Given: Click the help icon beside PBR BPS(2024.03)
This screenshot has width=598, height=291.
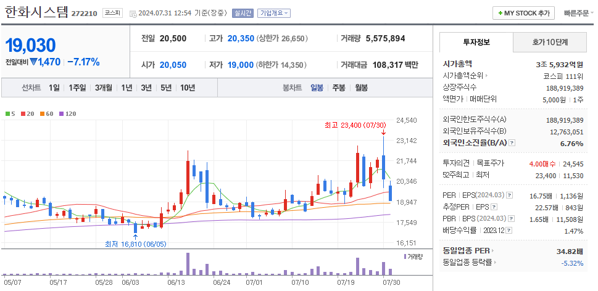Looking at the screenshot, I should [x=512, y=219].
